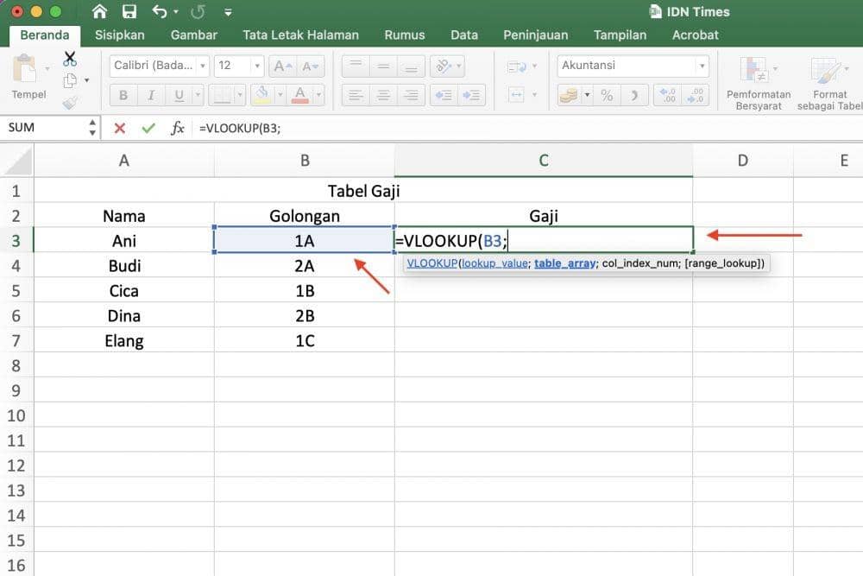
Task: Open the font name dropdown
Action: point(201,66)
